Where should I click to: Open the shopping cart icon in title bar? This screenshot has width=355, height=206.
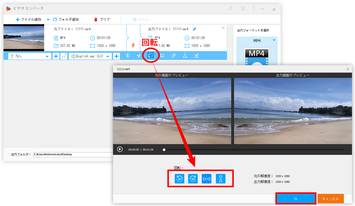pos(243,9)
